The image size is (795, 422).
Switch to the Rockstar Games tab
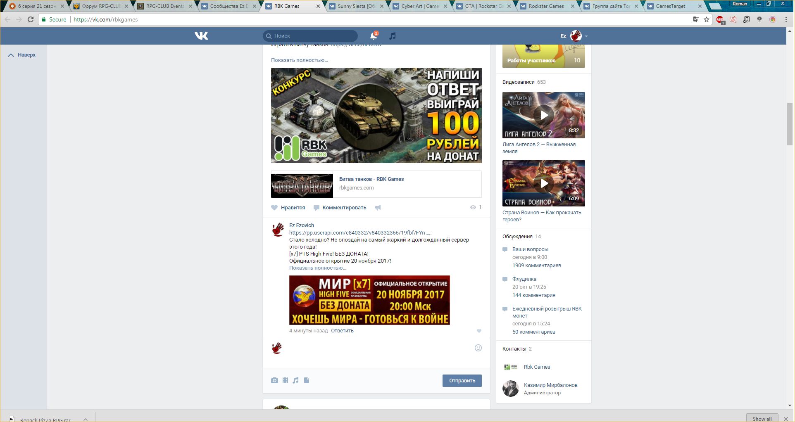click(x=546, y=6)
